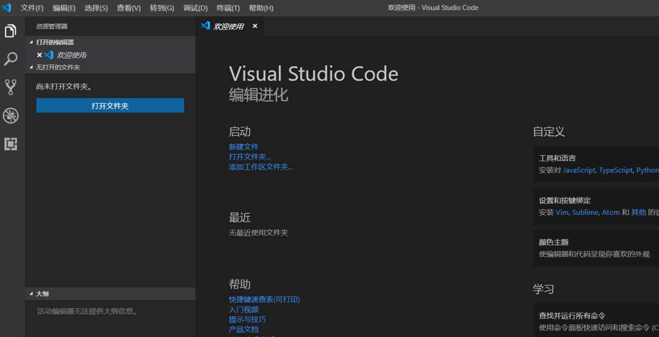
Task: Open the 编辑(E) menu
Action: (64, 8)
